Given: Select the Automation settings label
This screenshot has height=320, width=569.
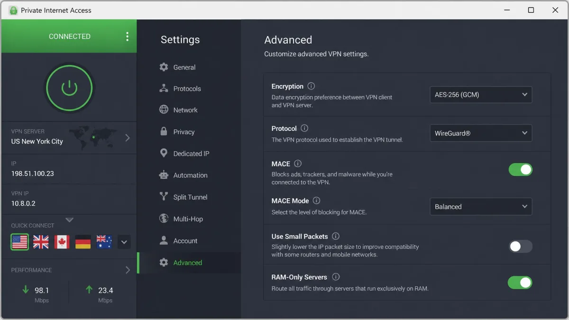Looking at the screenshot, I should tap(190, 175).
